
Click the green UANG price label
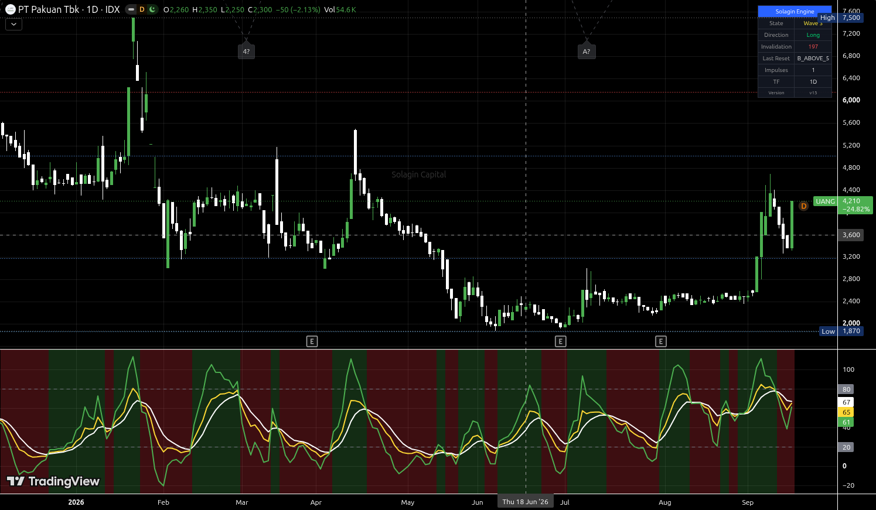click(825, 201)
